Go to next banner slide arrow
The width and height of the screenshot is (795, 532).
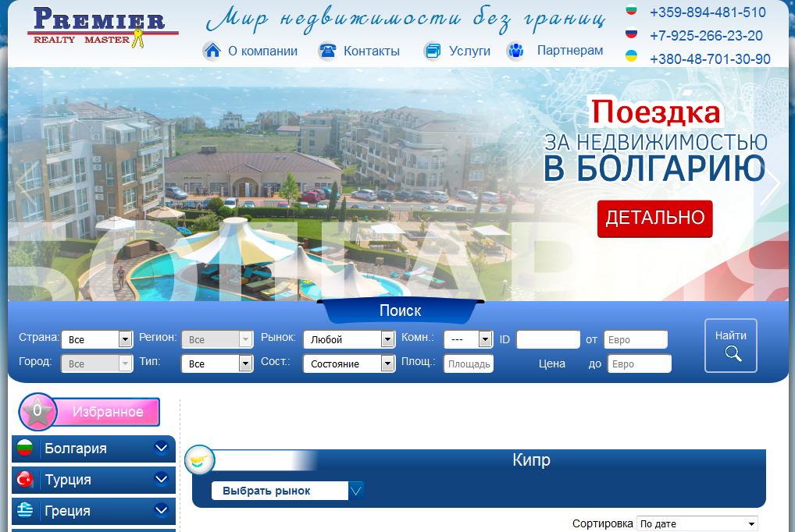click(769, 183)
